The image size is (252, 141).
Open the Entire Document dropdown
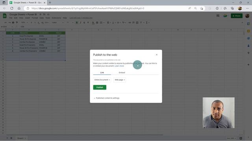[102, 80]
